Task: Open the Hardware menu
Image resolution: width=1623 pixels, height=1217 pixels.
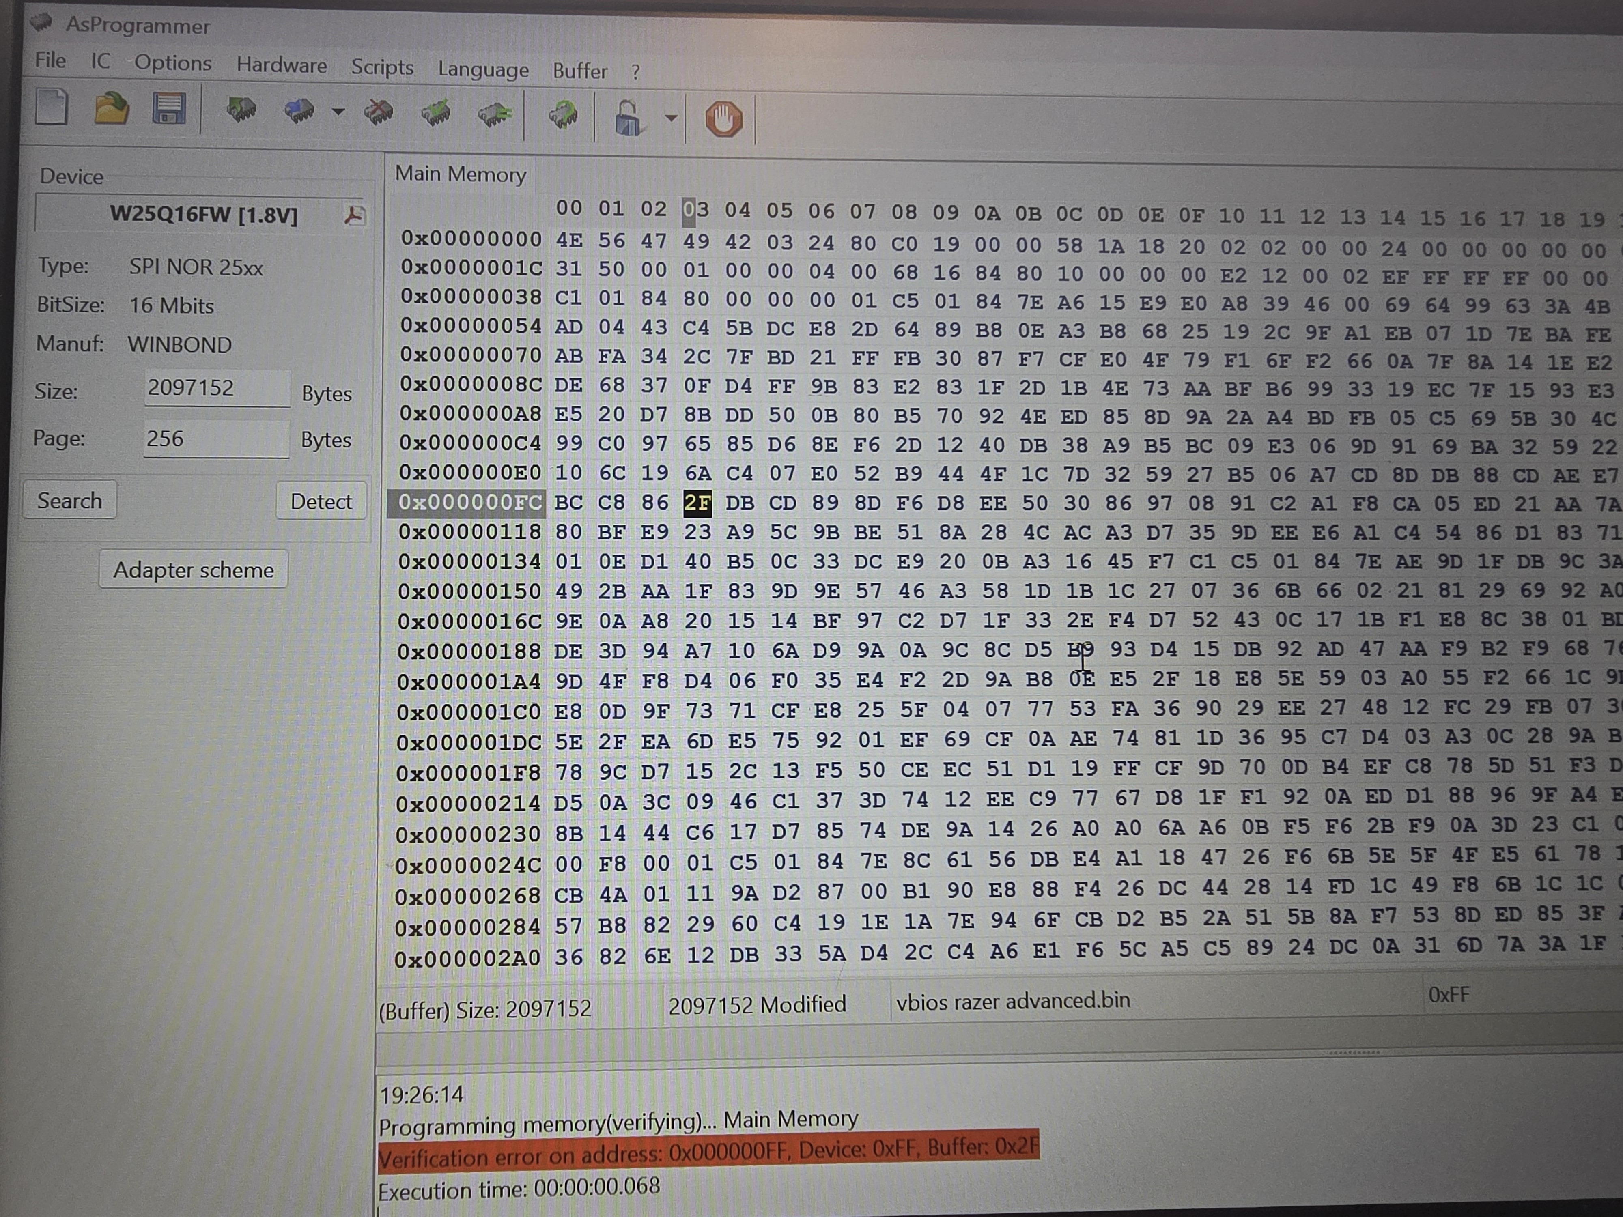Action: [281, 65]
